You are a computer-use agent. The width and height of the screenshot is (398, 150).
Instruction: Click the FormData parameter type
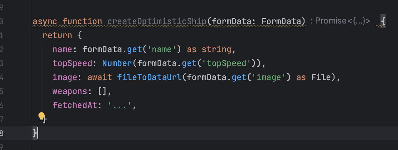tap(282, 21)
